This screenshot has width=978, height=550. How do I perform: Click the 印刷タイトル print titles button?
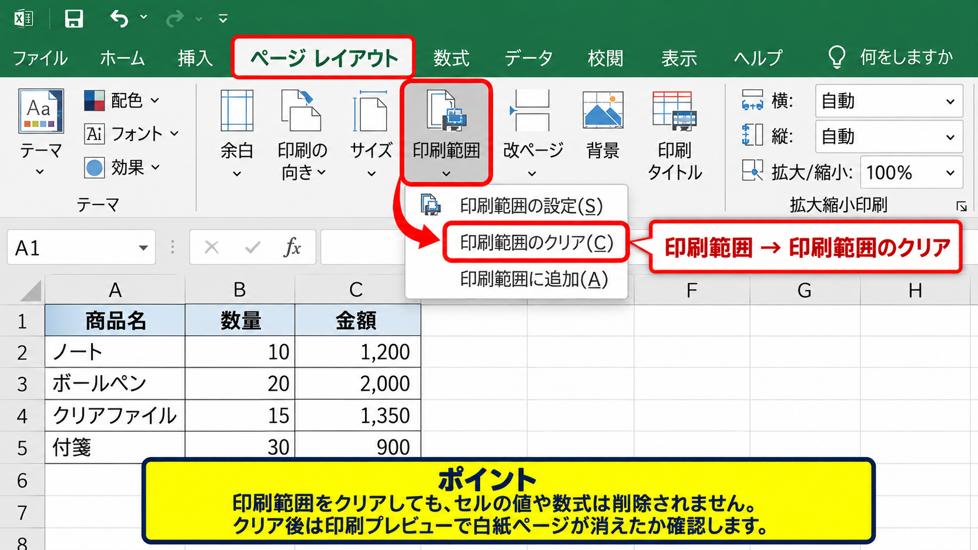pos(675,136)
